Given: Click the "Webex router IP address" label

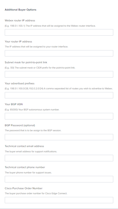Looking at the screenshot, I should 20,20.
